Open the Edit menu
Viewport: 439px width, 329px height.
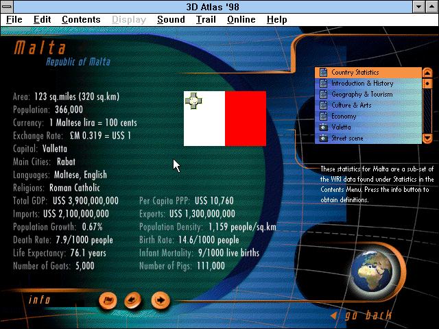(43, 20)
